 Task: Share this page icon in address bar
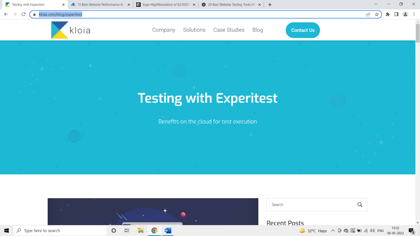(368, 14)
